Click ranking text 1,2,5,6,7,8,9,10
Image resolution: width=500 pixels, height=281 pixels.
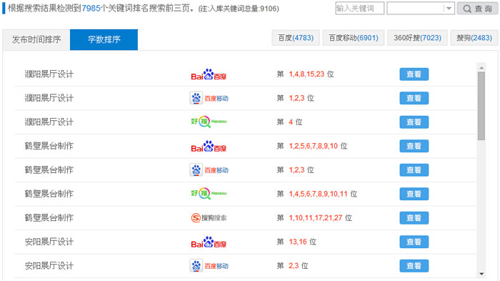[313, 146]
